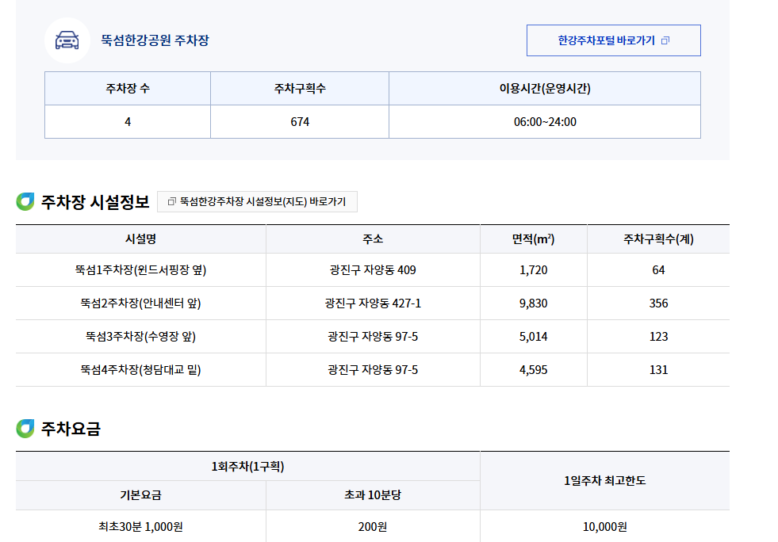Click the 뚝섬한강공원 주차장 heading text
The height and width of the screenshot is (542, 778).
pyautogui.click(x=155, y=40)
